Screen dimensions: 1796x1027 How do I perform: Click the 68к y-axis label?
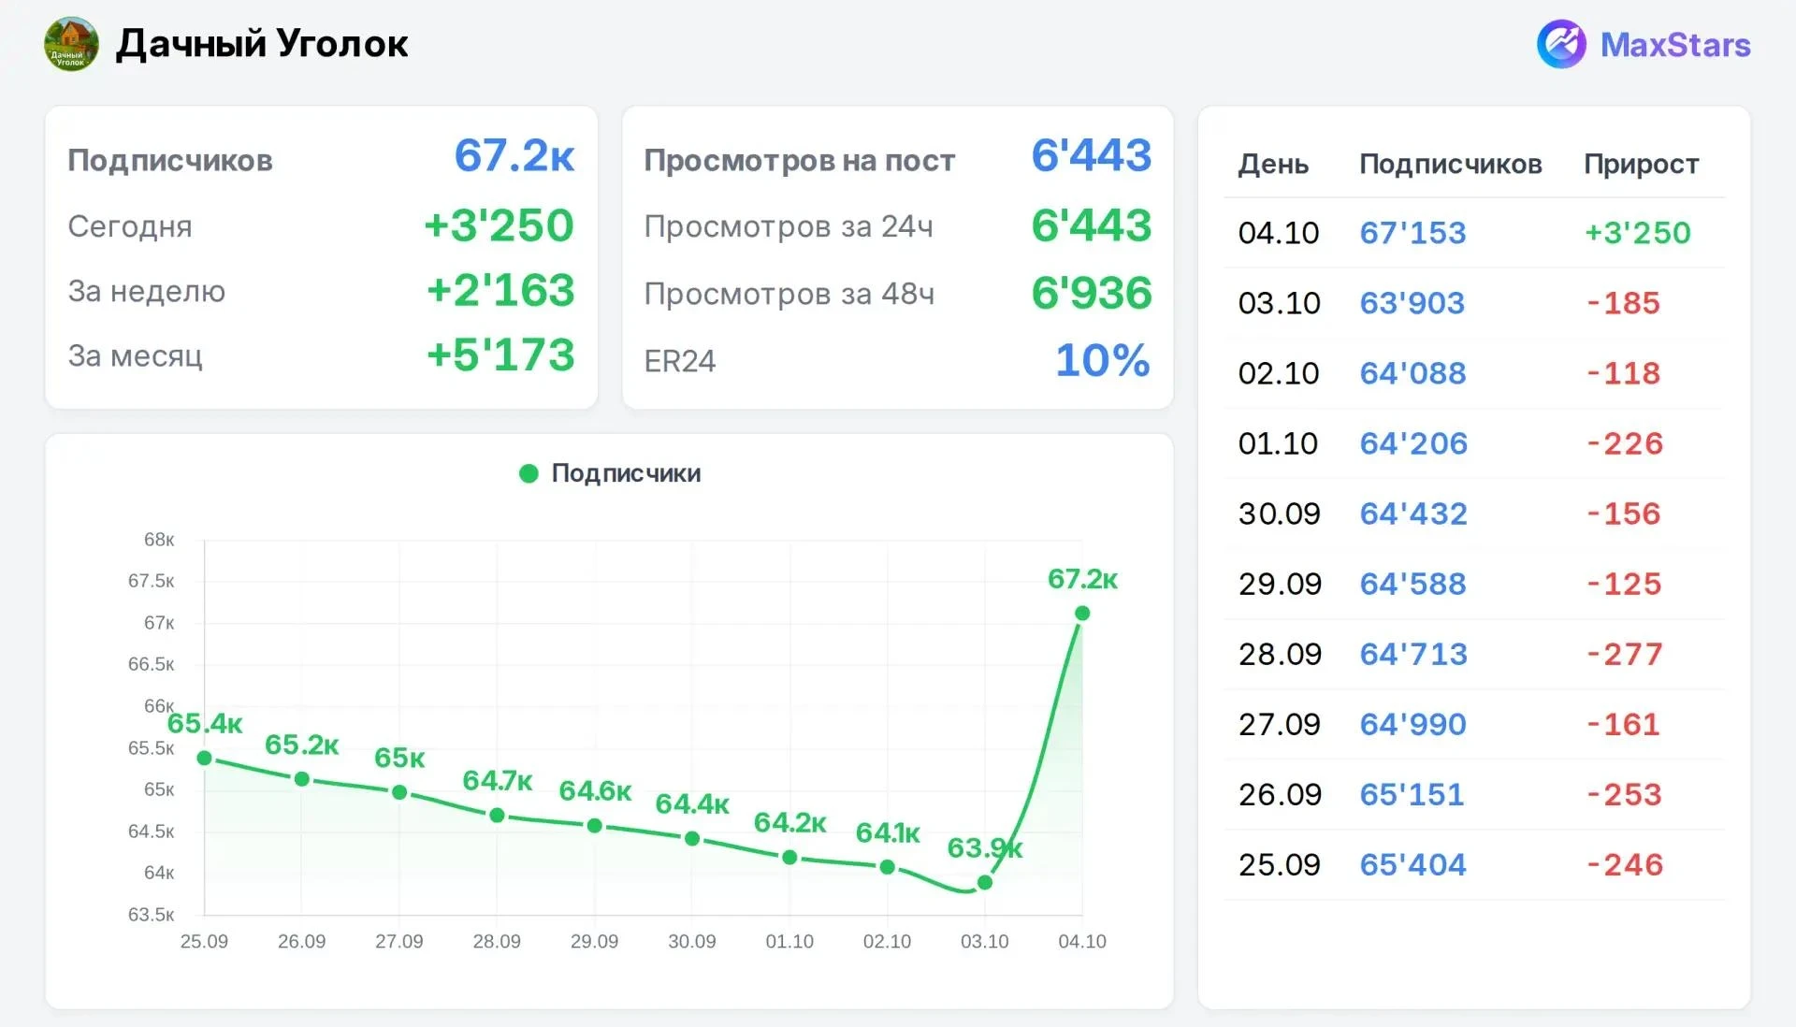click(x=159, y=540)
